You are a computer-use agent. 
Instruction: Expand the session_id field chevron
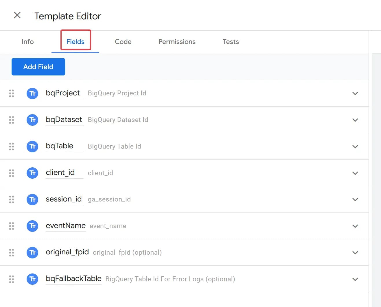(x=355, y=199)
